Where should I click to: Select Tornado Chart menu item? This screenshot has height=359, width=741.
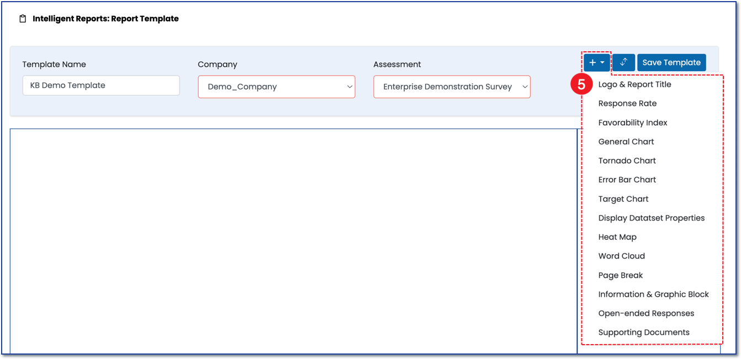[627, 161]
